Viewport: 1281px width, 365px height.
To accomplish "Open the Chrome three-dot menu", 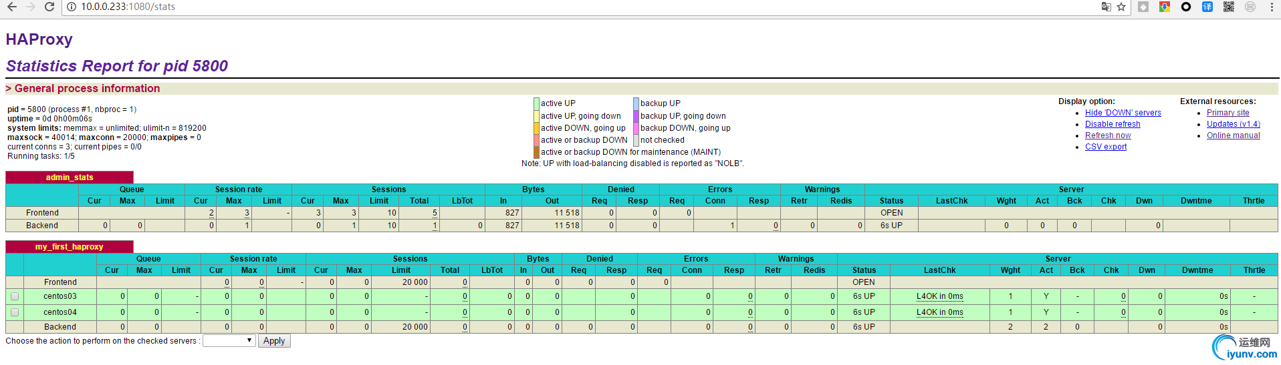I will [1271, 7].
